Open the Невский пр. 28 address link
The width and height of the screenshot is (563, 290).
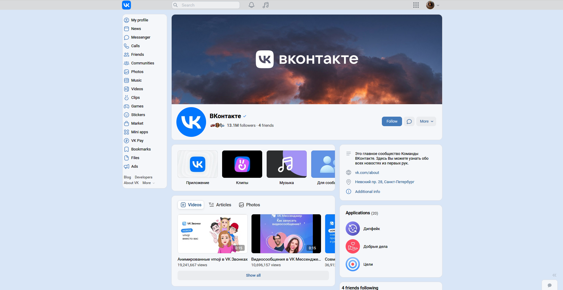[x=385, y=182]
